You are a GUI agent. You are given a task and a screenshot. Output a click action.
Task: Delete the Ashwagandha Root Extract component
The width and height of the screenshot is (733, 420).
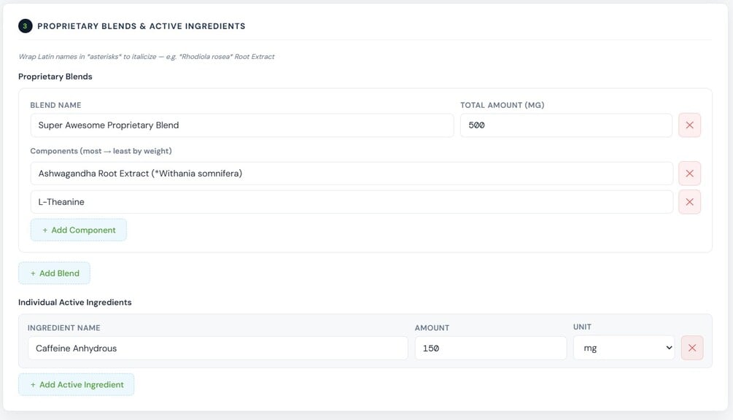(689, 174)
